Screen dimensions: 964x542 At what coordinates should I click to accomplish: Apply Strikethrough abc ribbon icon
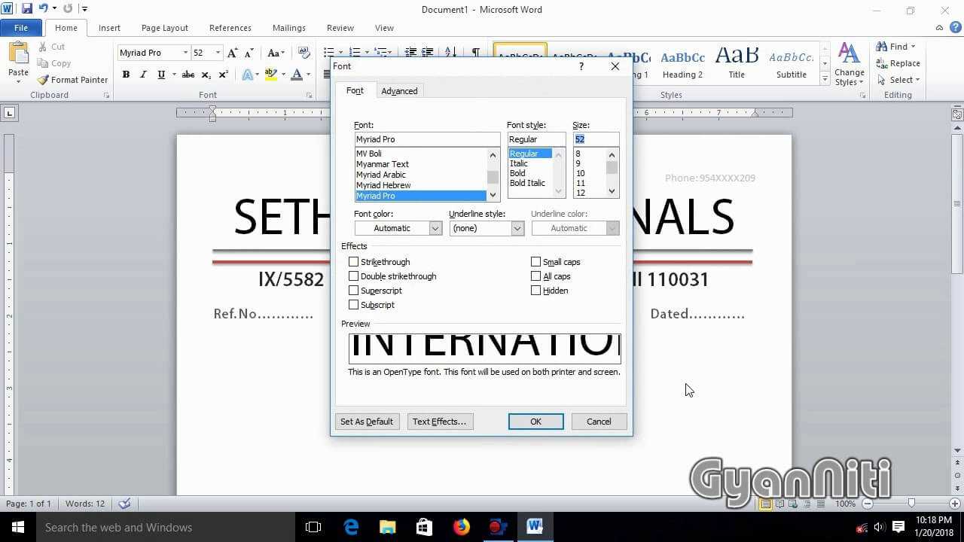pyautogui.click(x=188, y=75)
